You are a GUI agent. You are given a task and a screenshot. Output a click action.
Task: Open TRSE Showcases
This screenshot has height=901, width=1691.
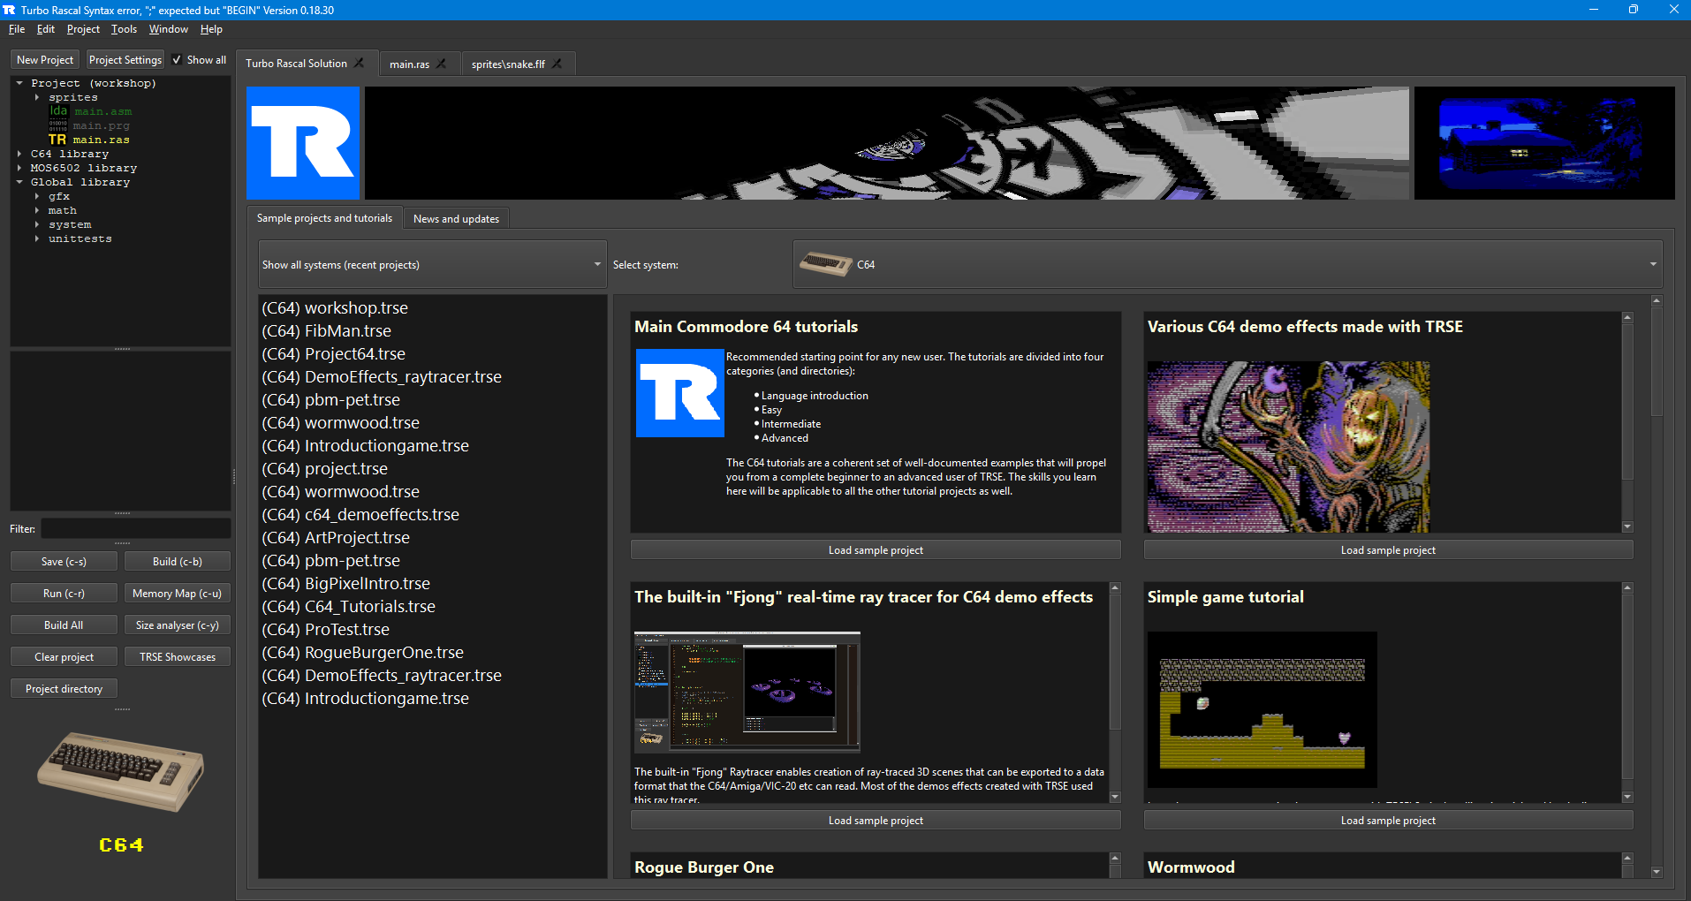pyautogui.click(x=178, y=656)
